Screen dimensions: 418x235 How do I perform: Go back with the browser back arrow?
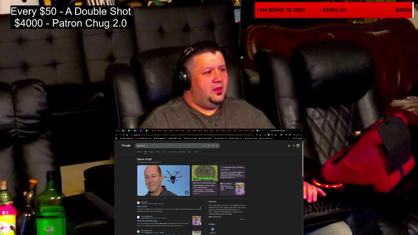(117, 135)
